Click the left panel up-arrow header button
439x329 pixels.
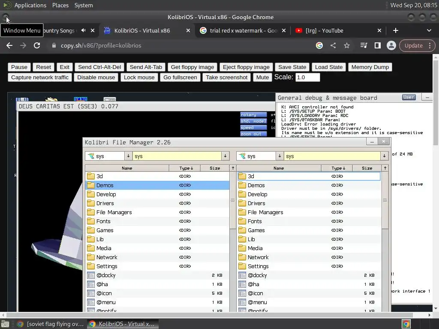pos(233,168)
